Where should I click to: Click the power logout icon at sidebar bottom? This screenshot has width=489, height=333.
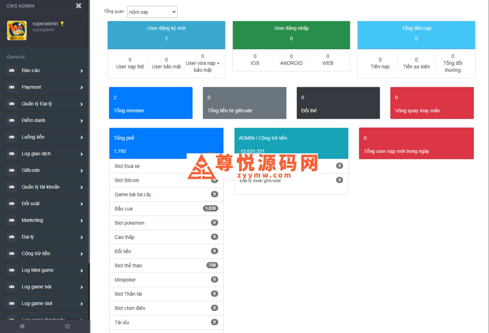[x=67, y=326]
